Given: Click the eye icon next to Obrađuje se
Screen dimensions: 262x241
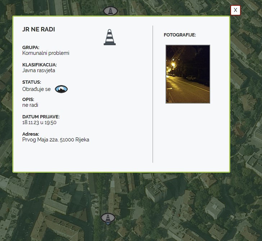Looking at the screenshot, I should click(x=61, y=89).
